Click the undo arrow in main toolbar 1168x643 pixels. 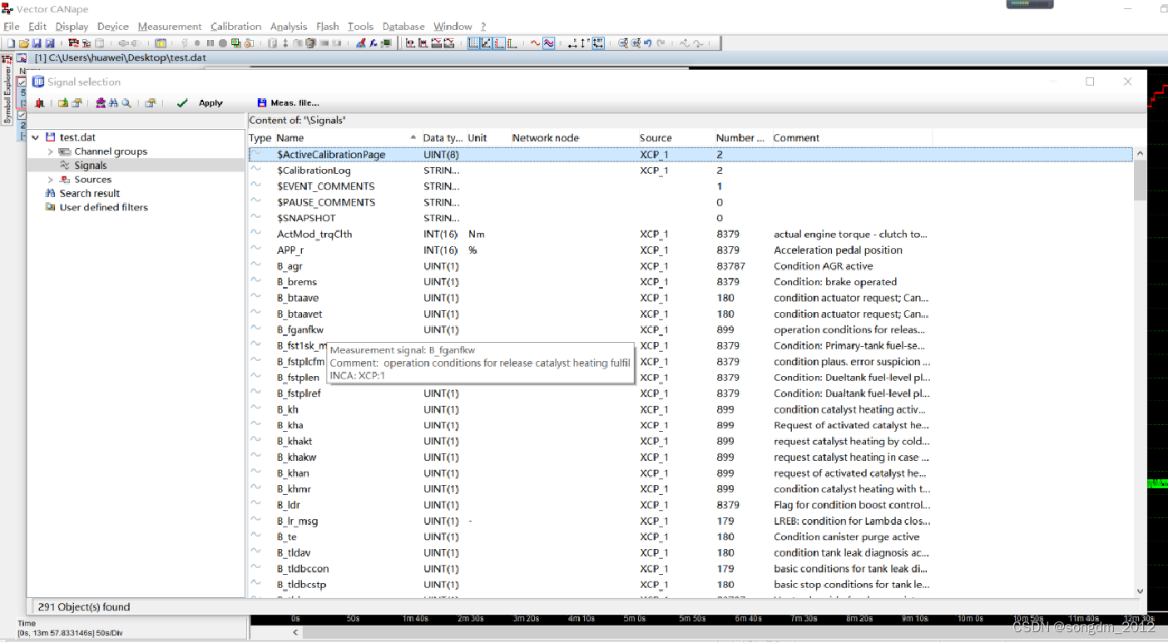click(647, 42)
